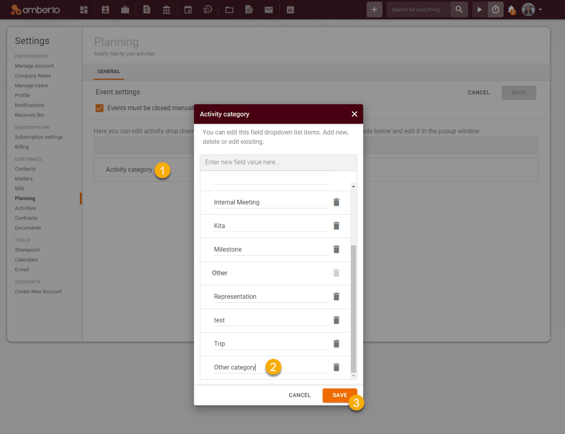Screen dimensions: 565x434
Task: Open the Mail envelope icon in top bar
Action: [x=269, y=9]
